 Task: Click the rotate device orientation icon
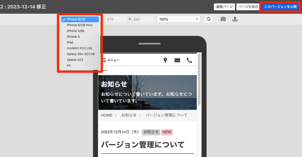pyautogui.click(x=208, y=19)
